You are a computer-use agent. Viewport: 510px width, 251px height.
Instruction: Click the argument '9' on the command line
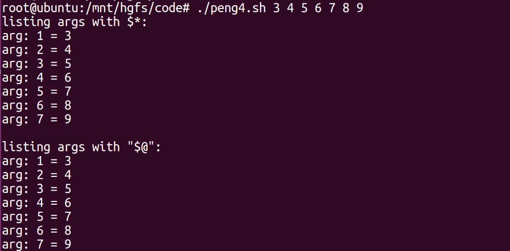(x=359, y=8)
